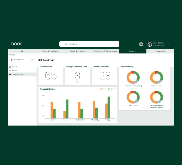Select the Customer Service donut chart
This screenshot has height=165, width=182.
coord(156,77)
